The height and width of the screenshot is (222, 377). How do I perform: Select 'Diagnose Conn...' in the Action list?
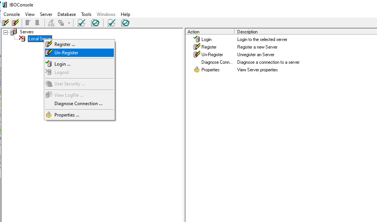pyautogui.click(x=217, y=62)
